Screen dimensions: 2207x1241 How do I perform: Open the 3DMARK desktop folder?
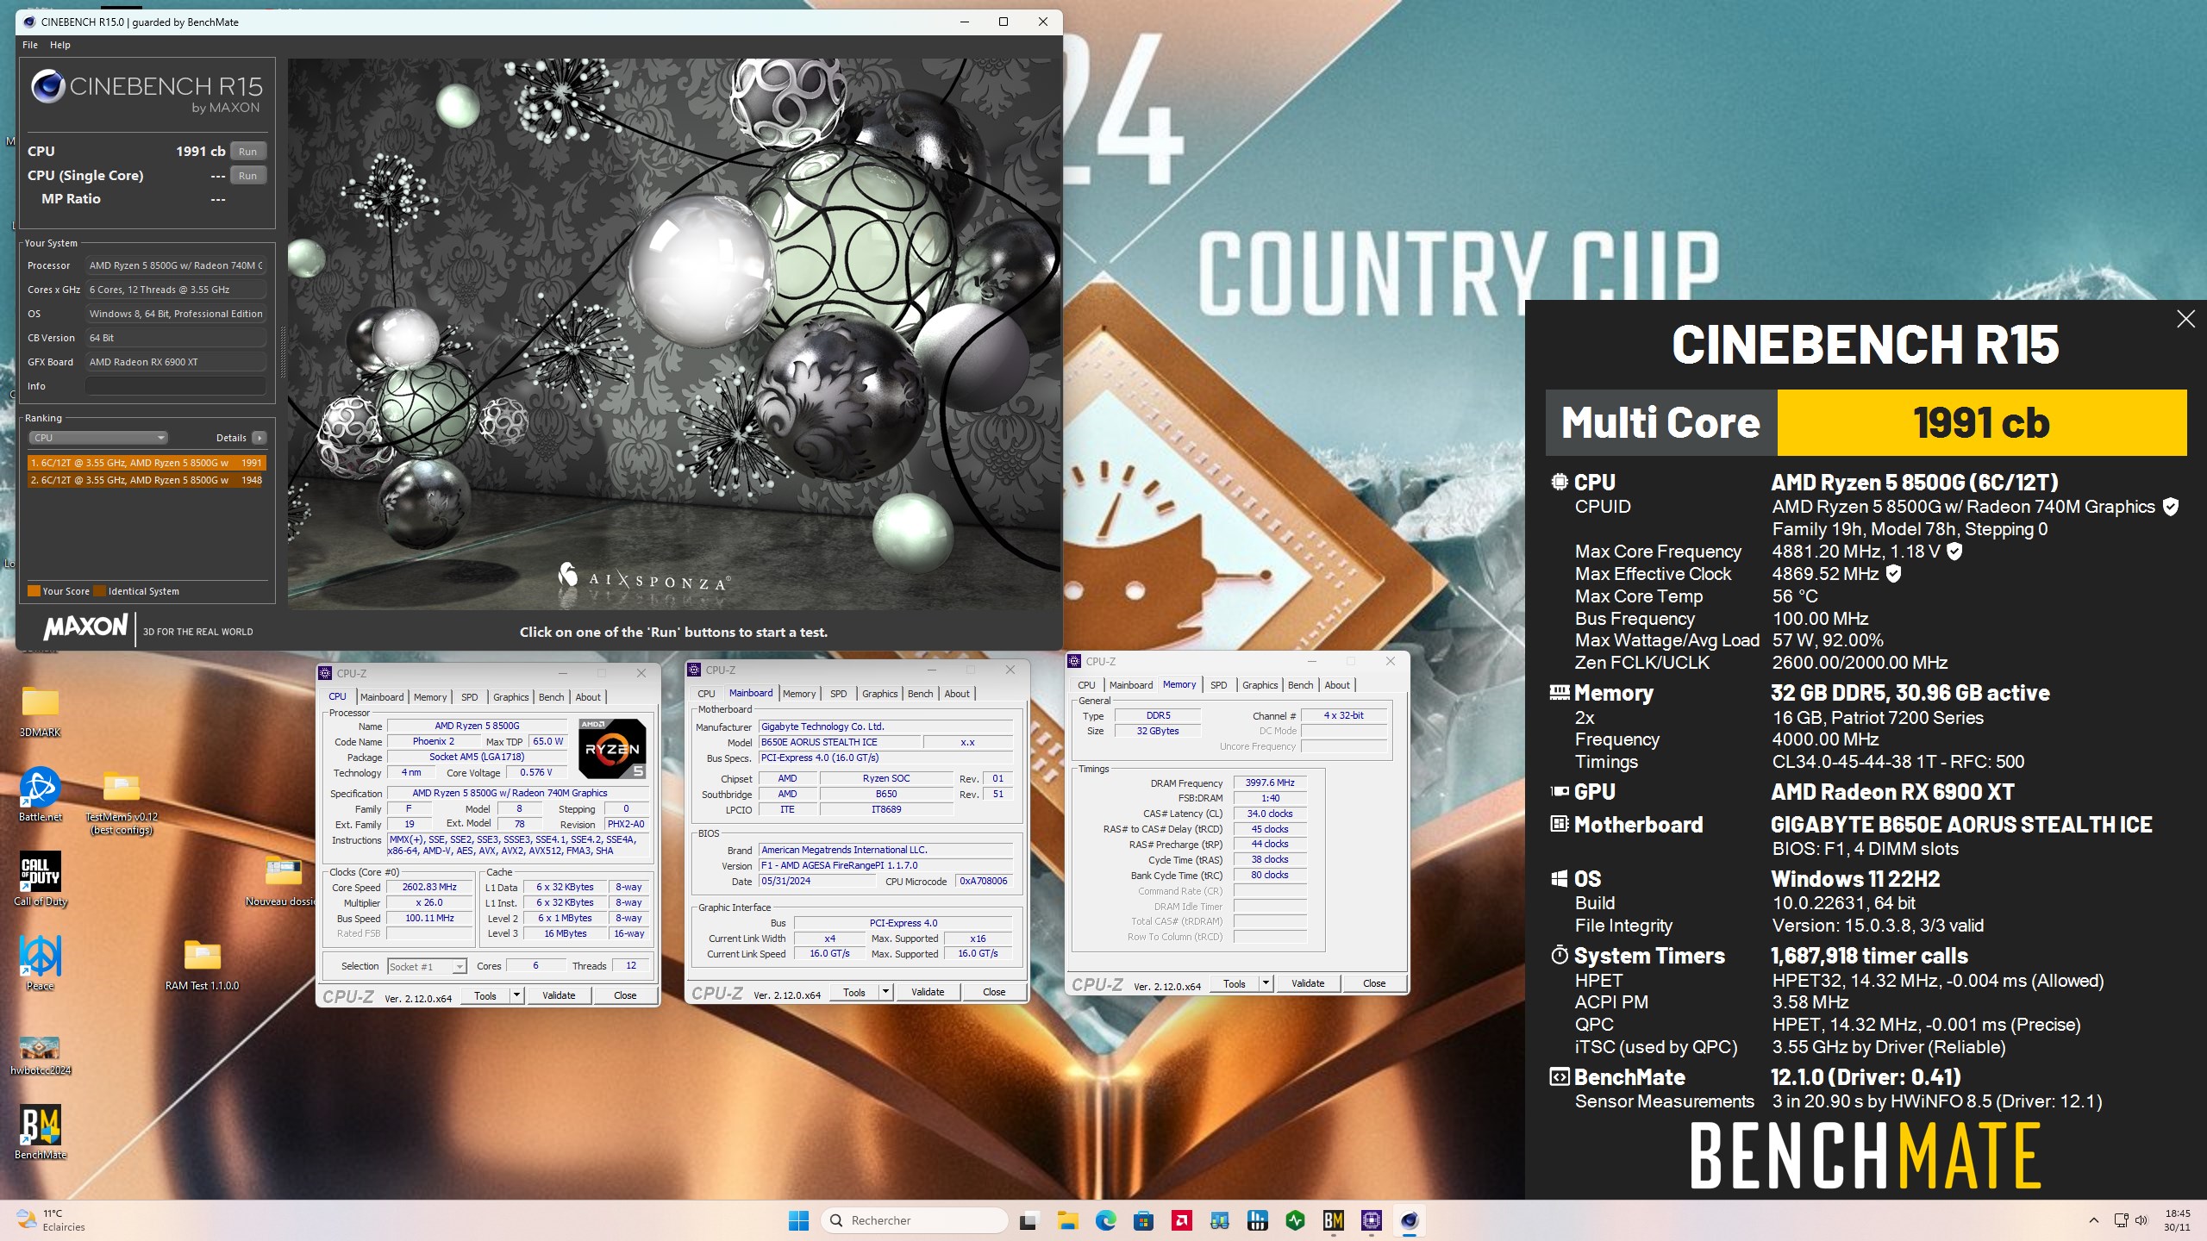(x=40, y=711)
